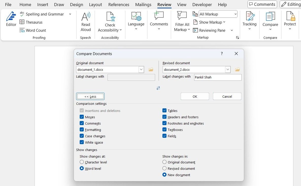
Task: Show the Word Count
Action: coord(33,30)
